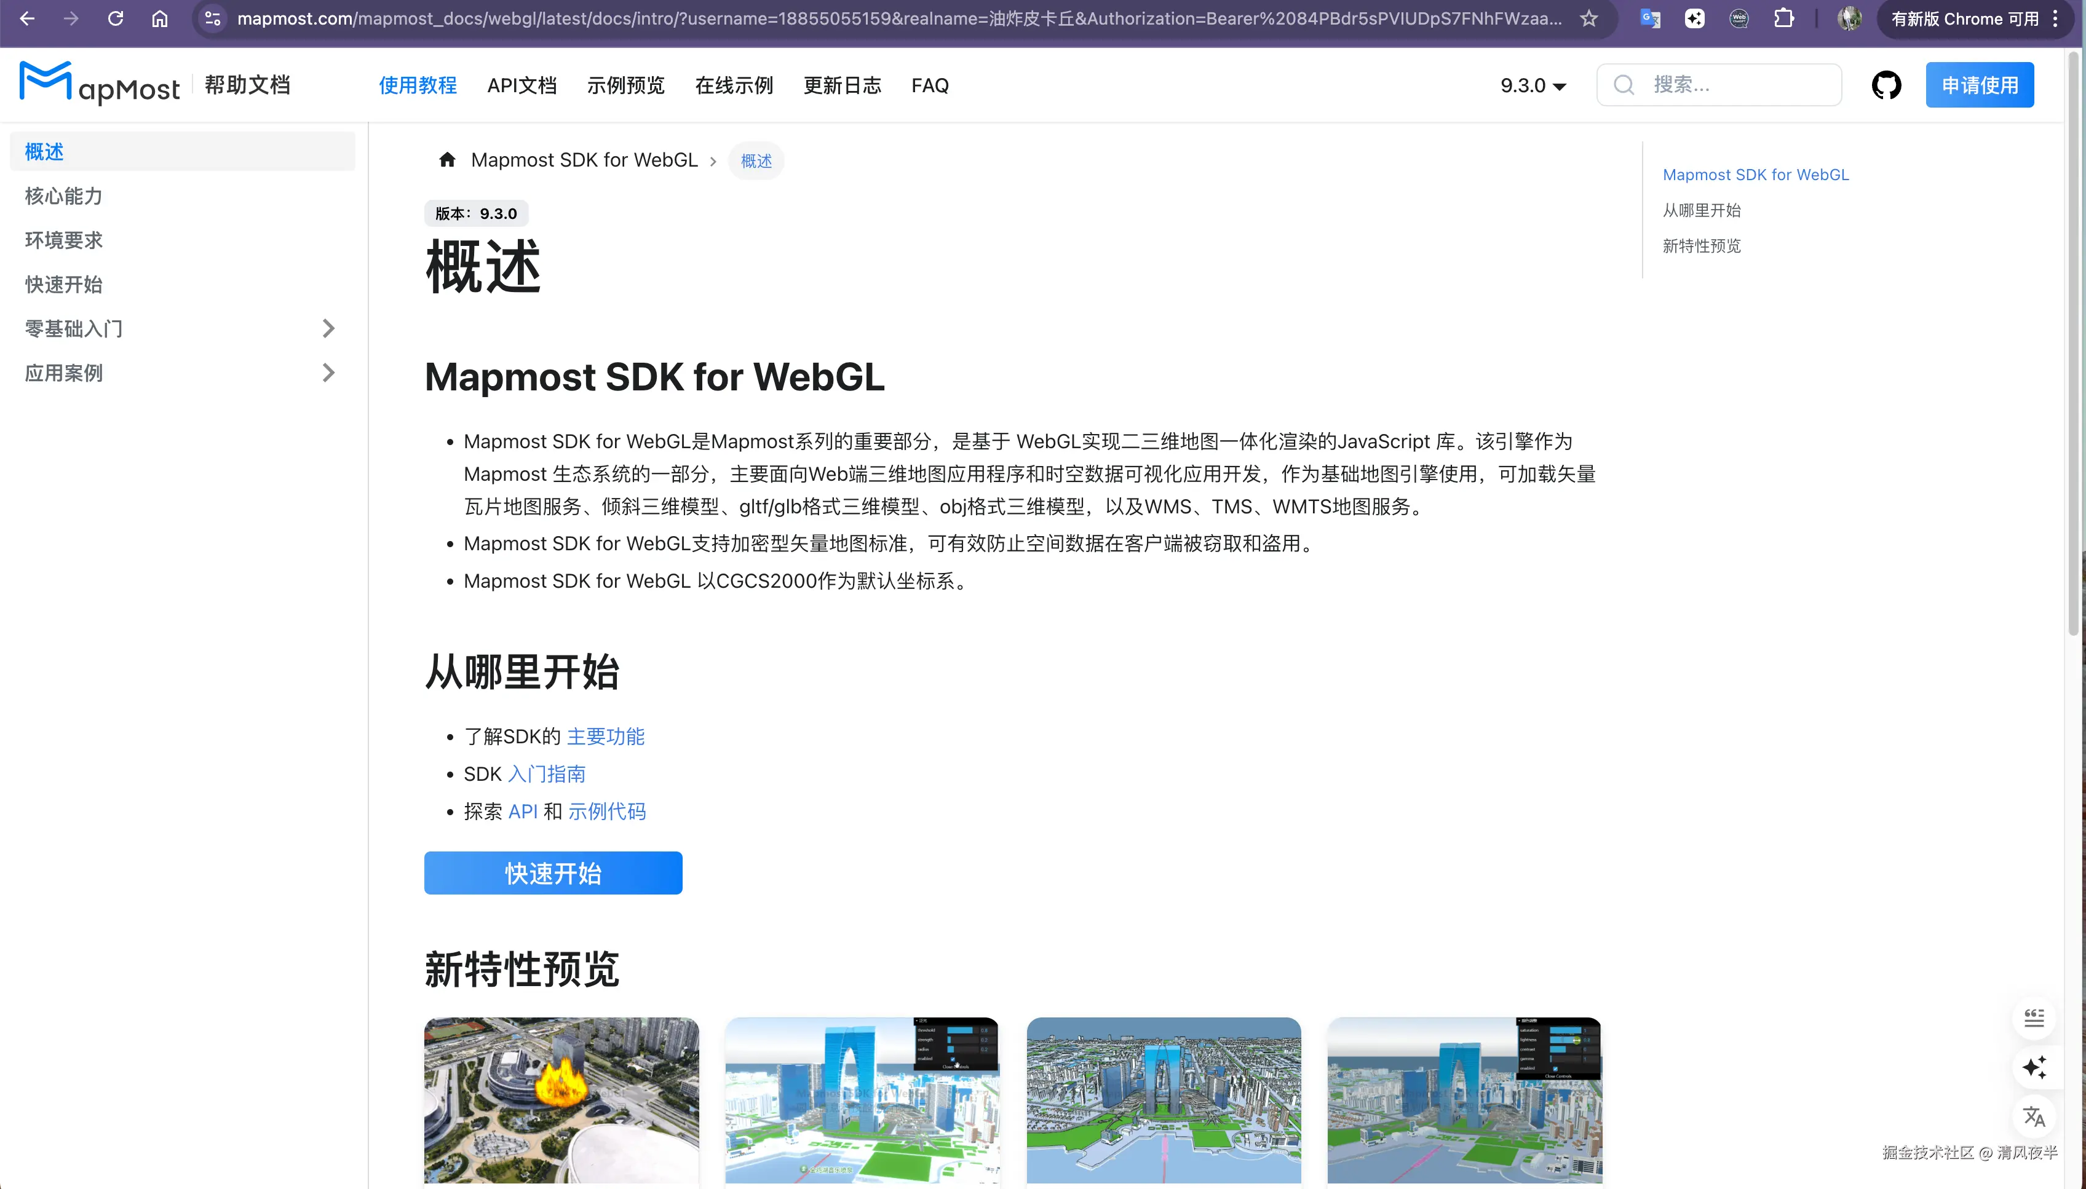Viewport: 2086px width, 1189px height.
Task: Select 核心能力 in the sidebar
Action: [64, 196]
